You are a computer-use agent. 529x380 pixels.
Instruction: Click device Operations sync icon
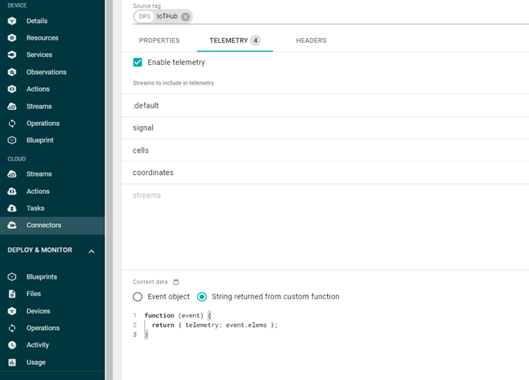(x=12, y=123)
